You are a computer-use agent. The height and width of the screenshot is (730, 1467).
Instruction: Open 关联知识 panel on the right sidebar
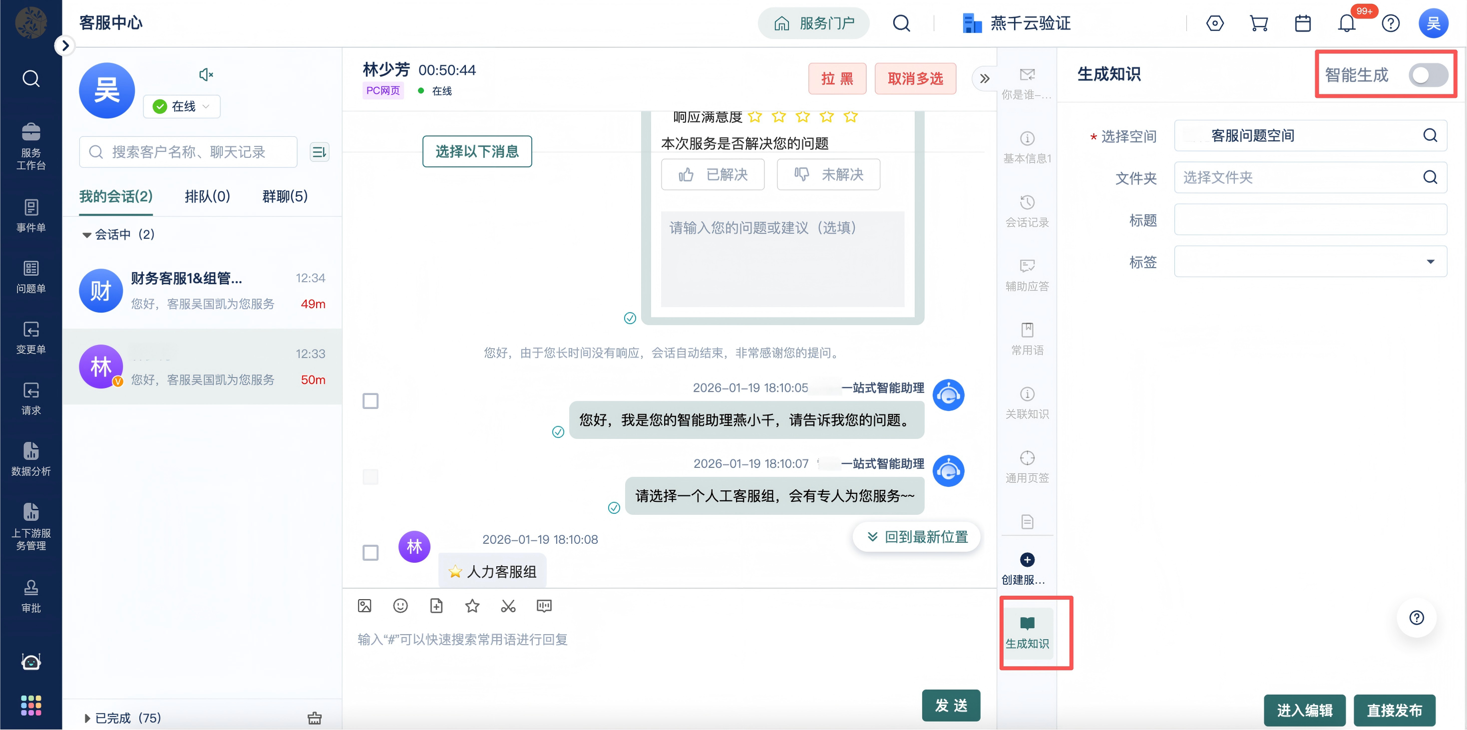(x=1027, y=402)
